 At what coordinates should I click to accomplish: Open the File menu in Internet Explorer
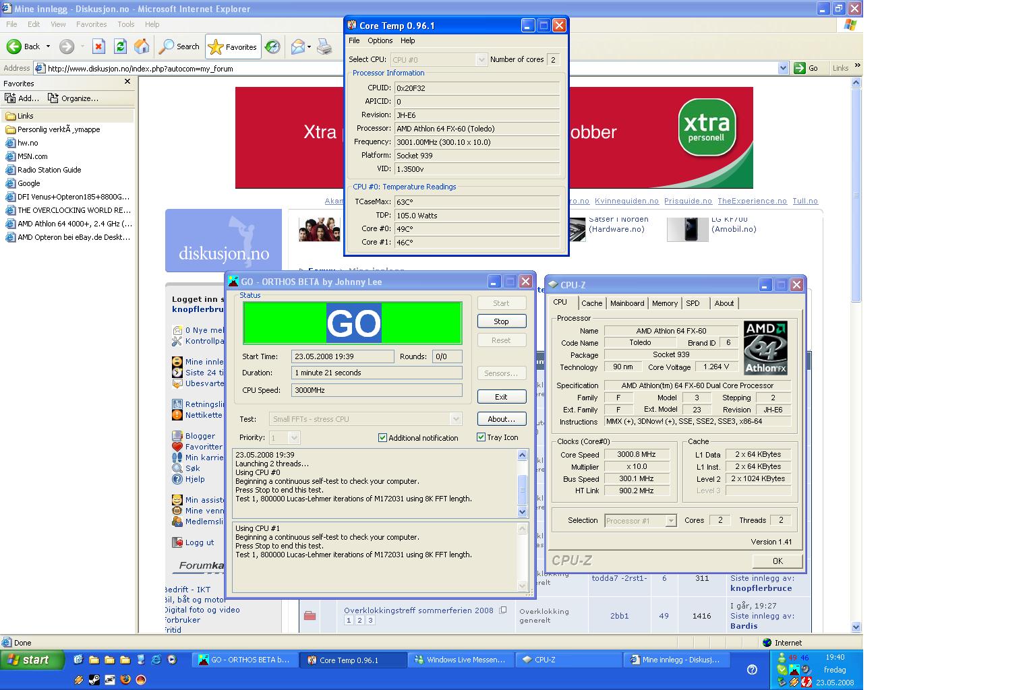(x=11, y=24)
